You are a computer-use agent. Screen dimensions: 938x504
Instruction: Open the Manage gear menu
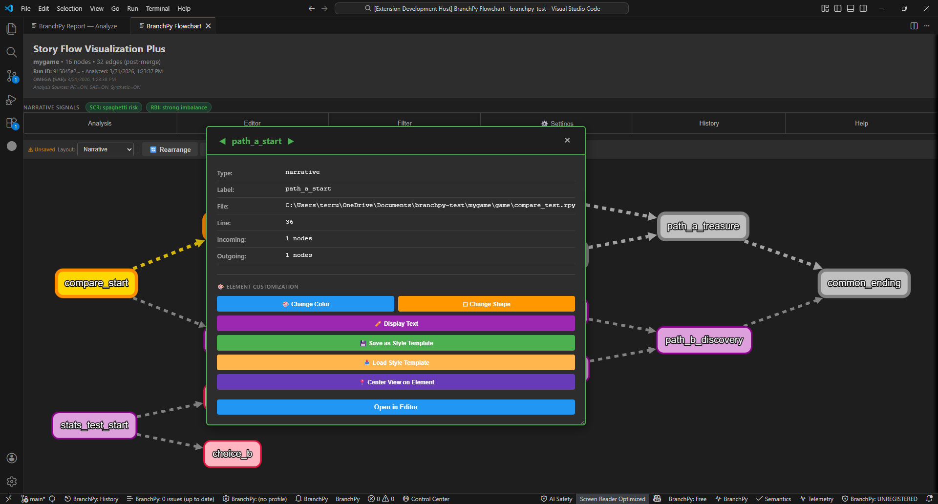(12, 482)
